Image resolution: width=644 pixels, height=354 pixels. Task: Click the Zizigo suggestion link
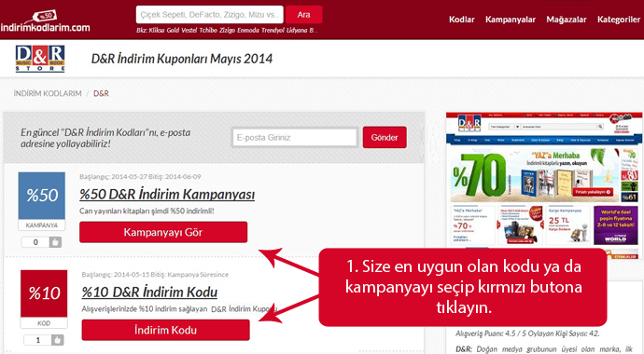tap(227, 31)
